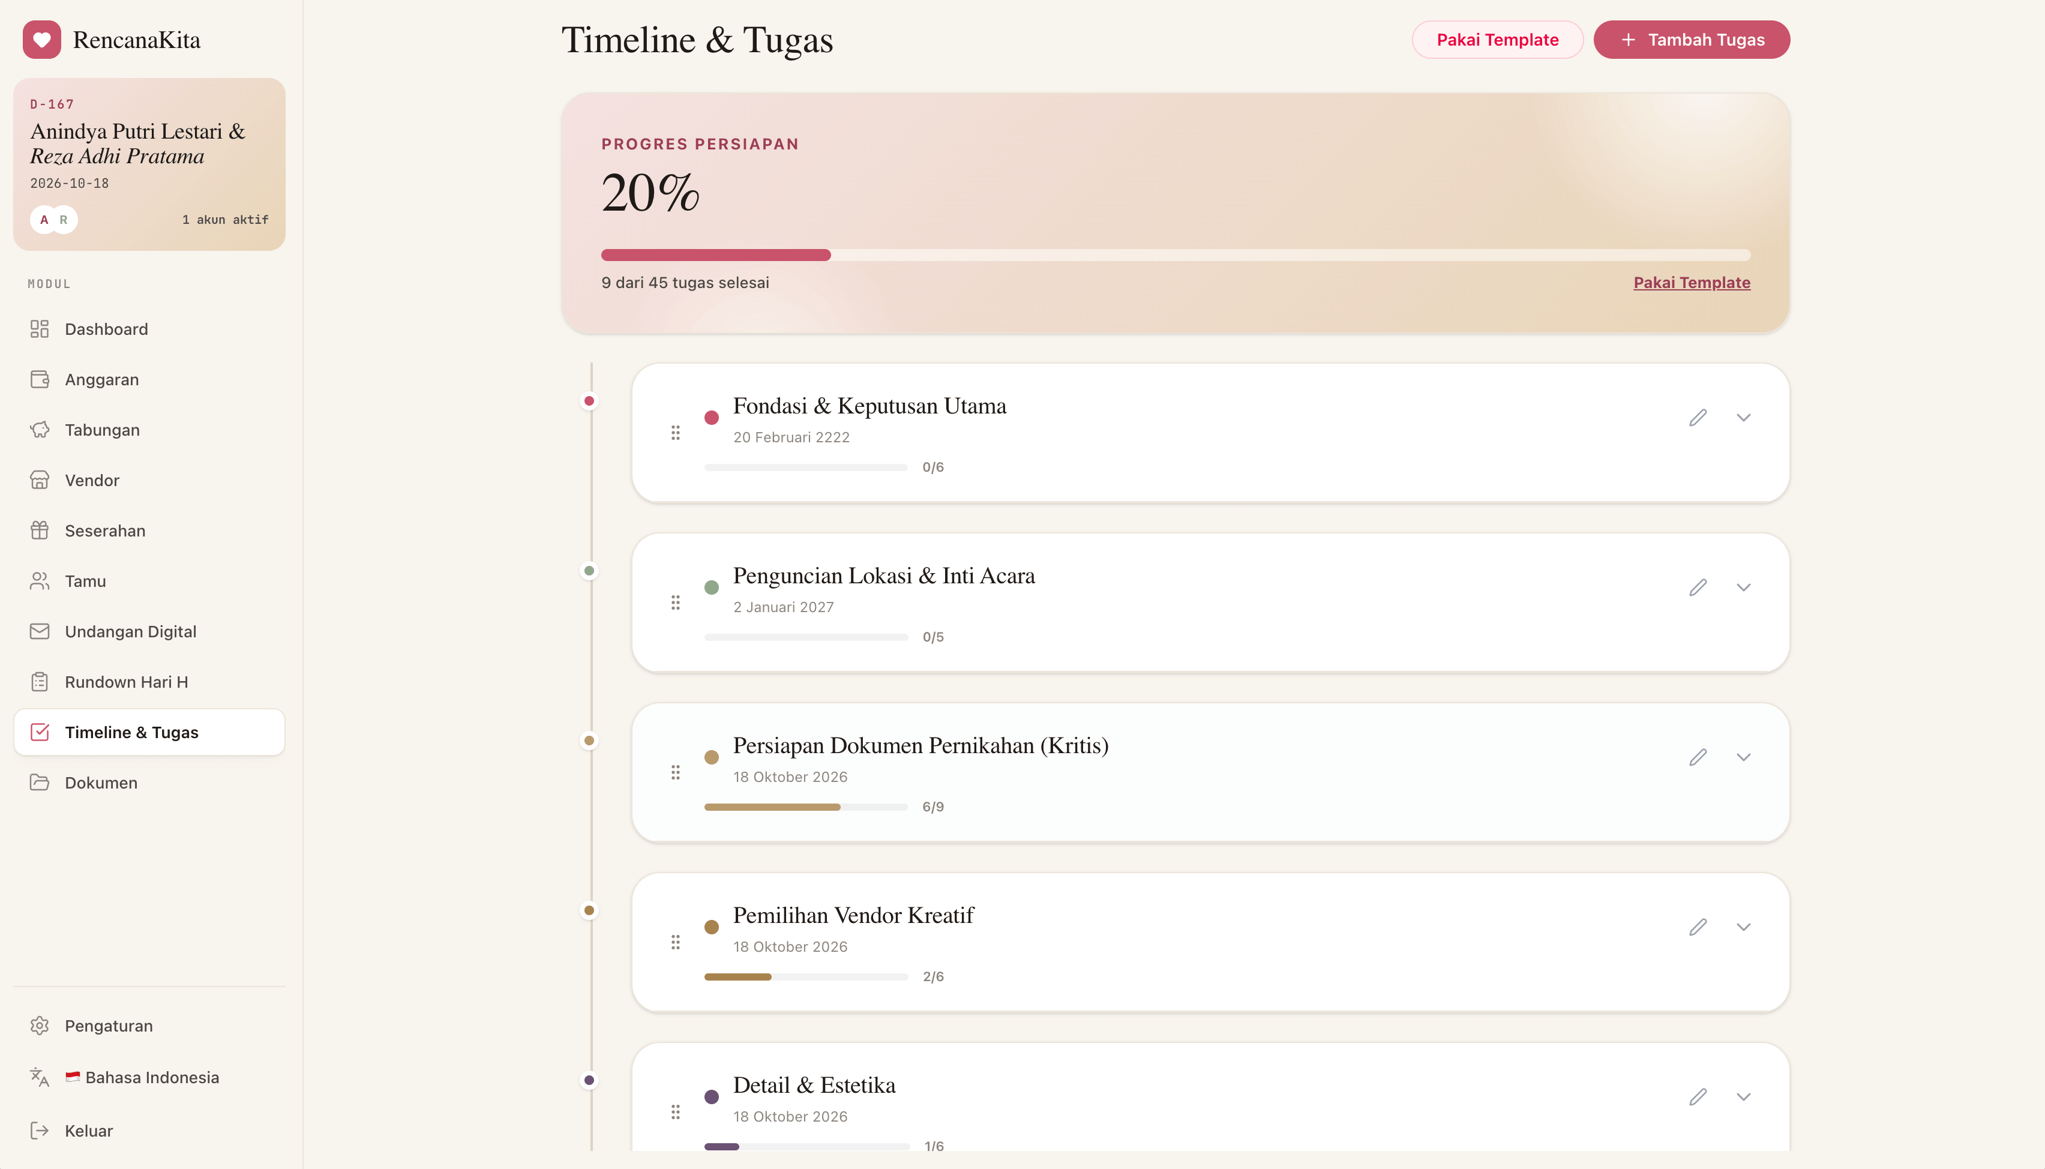The width and height of the screenshot is (2045, 1169).
Task: Navigate to Vendor module
Action: pyautogui.click(x=149, y=480)
